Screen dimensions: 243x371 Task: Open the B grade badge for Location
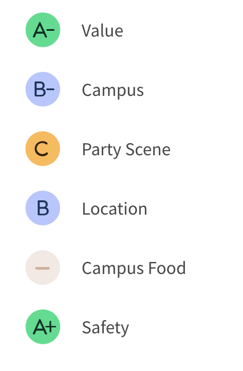click(43, 208)
